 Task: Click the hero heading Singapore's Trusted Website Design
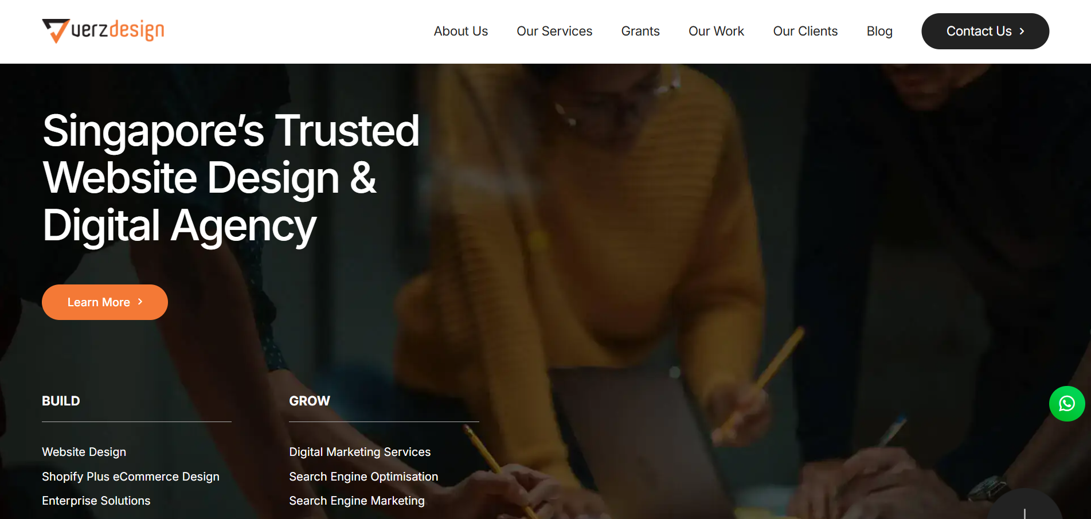tap(231, 178)
